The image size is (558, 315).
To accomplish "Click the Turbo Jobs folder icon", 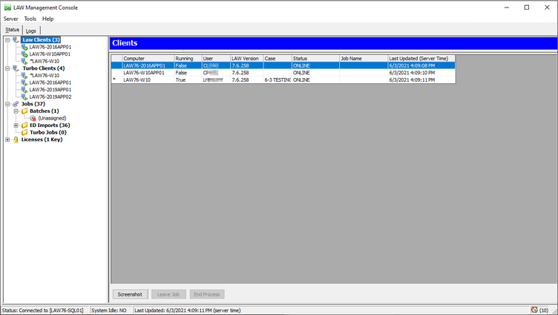I will [24, 132].
